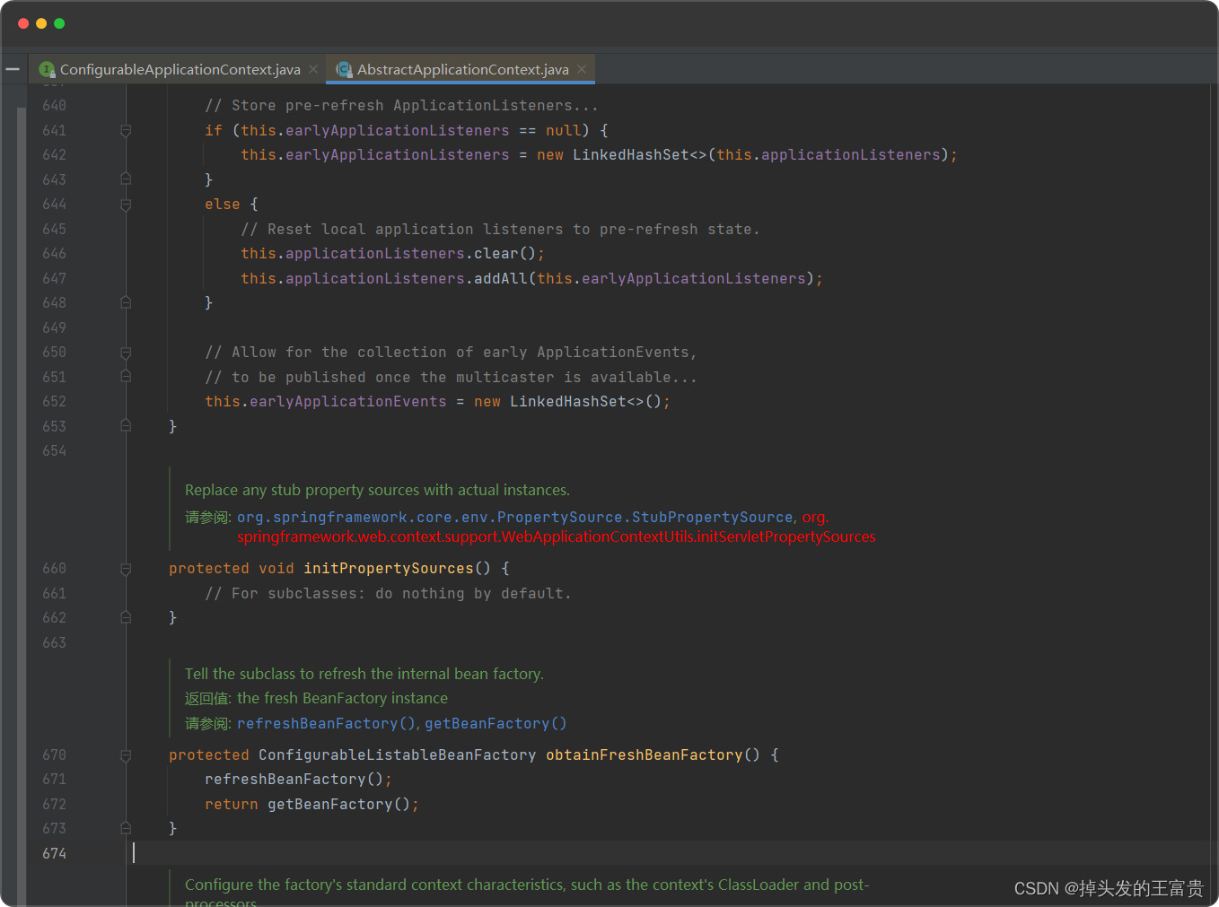
Task: Click 'Replace any stub property sources' doc text
Action: (x=377, y=490)
